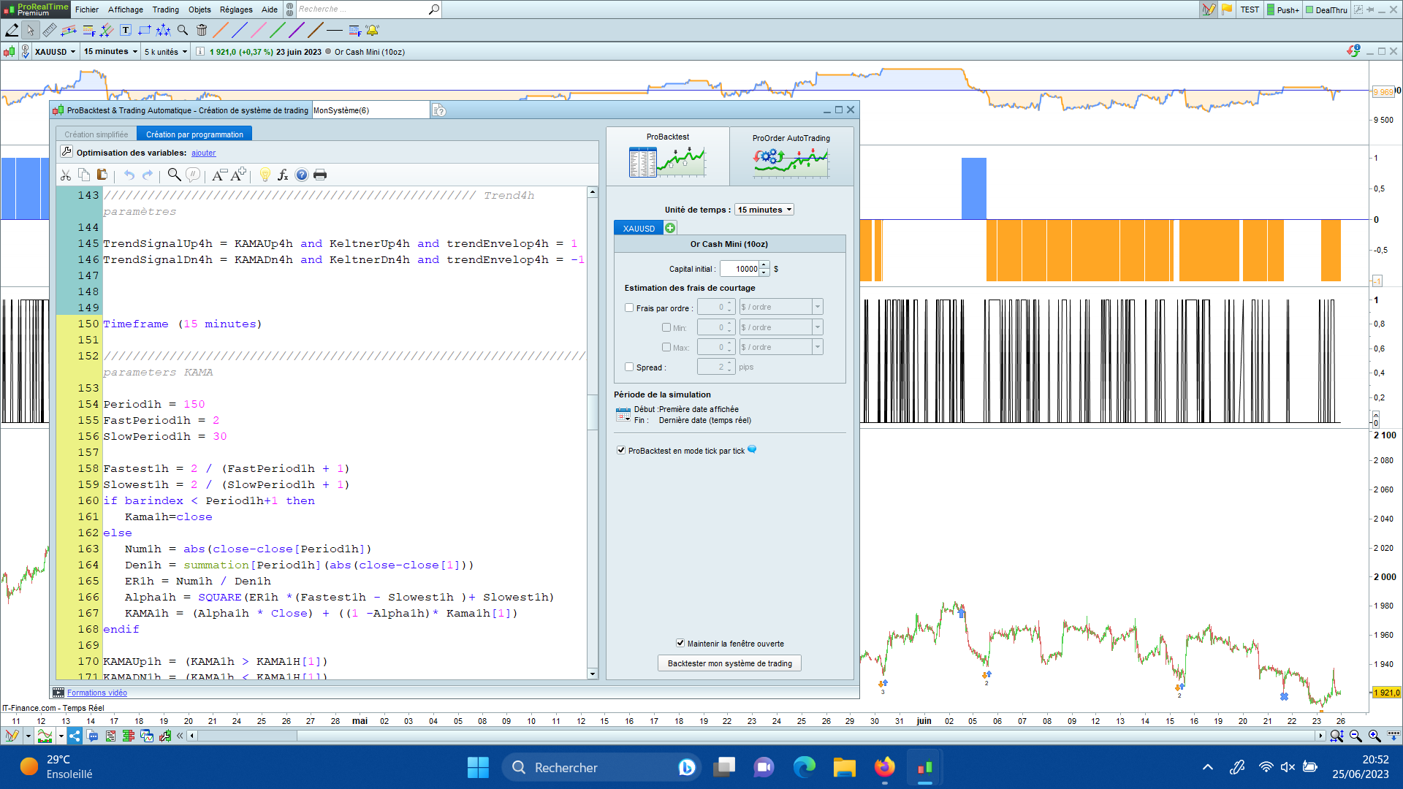Increase editor font size with A+ icon
Viewport: 1403px width, 789px height.
point(238,175)
